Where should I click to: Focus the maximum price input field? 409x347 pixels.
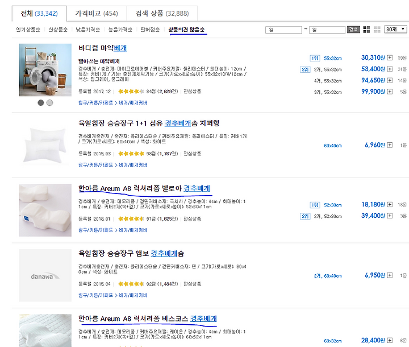[x=327, y=30]
